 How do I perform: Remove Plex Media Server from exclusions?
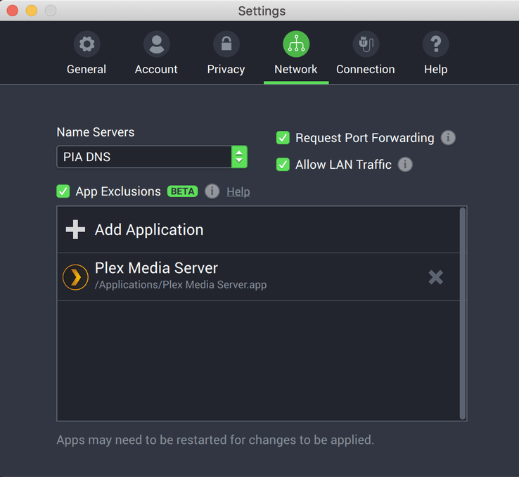click(x=436, y=276)
